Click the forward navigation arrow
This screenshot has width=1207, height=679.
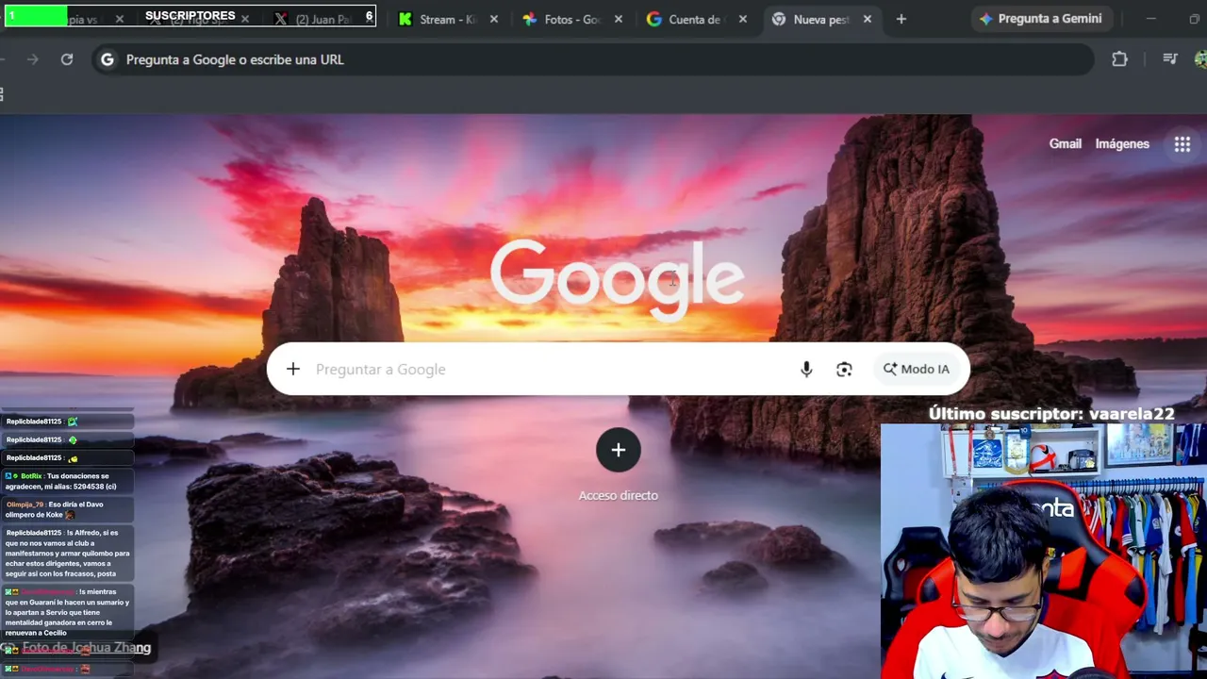(33, 59)
